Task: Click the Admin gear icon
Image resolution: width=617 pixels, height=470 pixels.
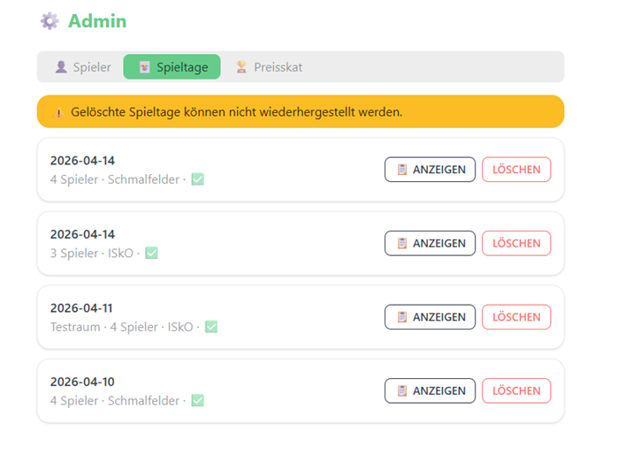Action: pos(50,21)
